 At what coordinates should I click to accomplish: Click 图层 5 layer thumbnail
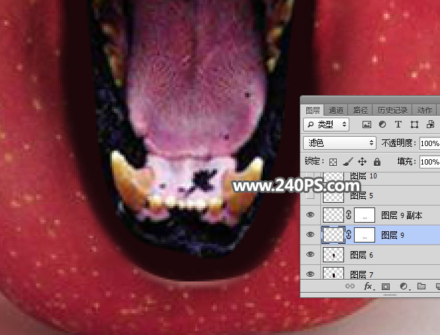click(x=333, y=196)
